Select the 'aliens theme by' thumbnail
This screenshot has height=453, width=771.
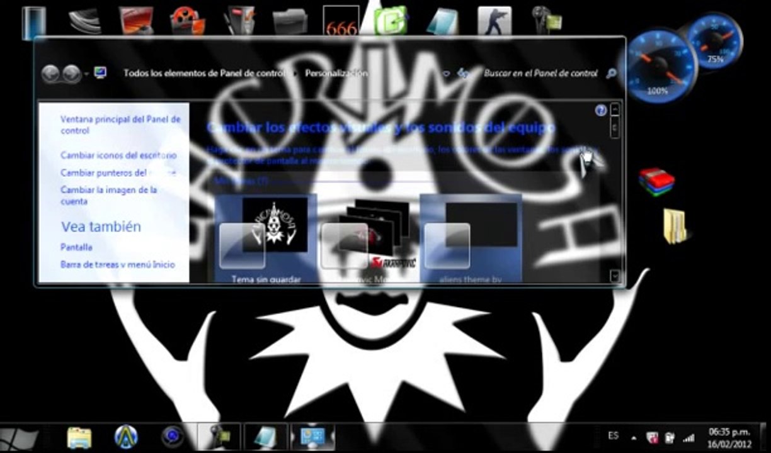click(x=471, y=239)
